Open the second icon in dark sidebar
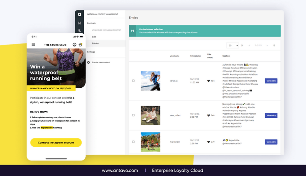 coord(79,23)
